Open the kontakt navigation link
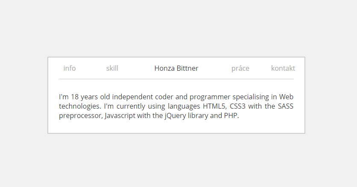 (283, 68)
